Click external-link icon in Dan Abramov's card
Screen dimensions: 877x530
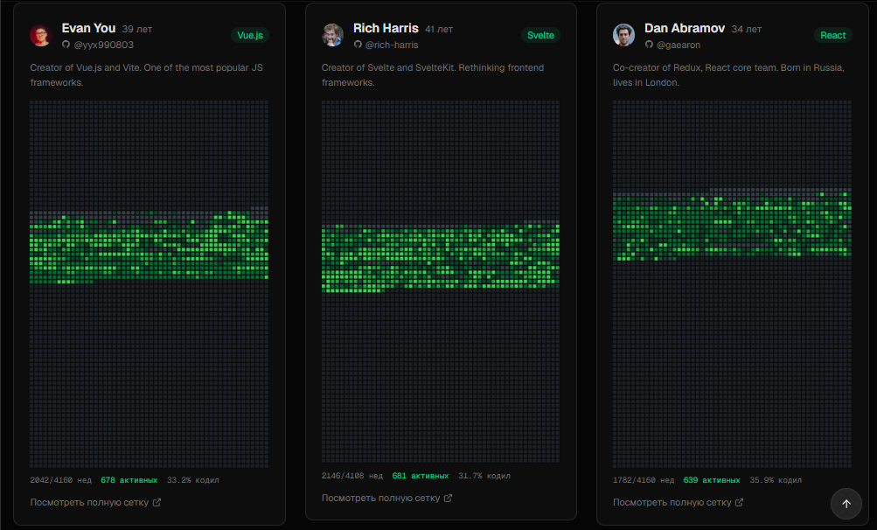tap(739, 503)
